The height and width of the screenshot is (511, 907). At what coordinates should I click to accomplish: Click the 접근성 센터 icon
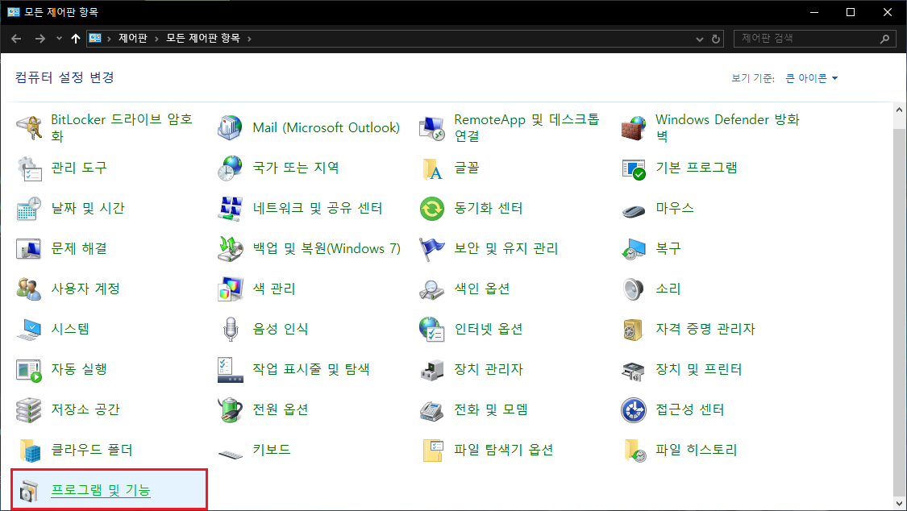[x=634, y=409]
